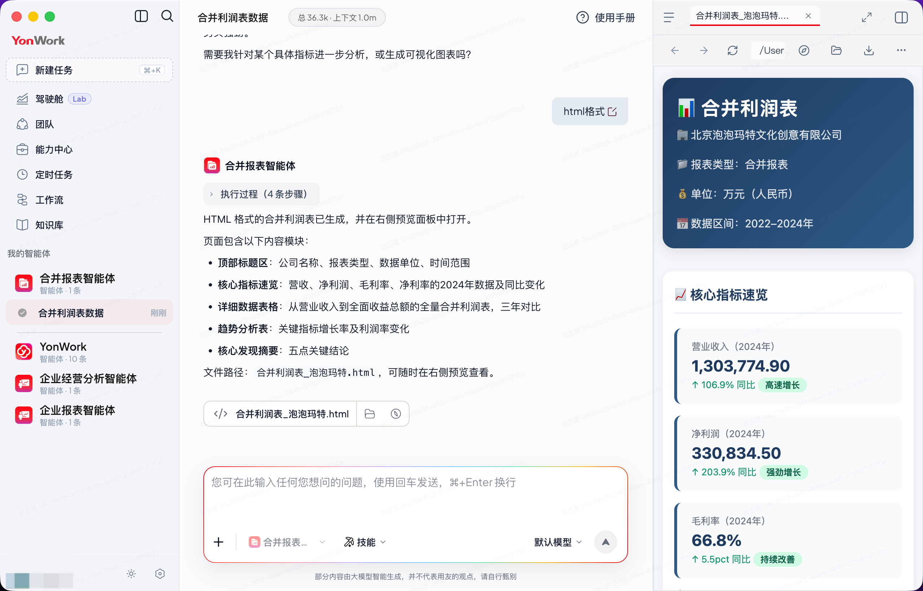The width and height of the screenshot is (923, 591).
Task: Click the 净利润（2024年）metric card
Action: point(788,453)
